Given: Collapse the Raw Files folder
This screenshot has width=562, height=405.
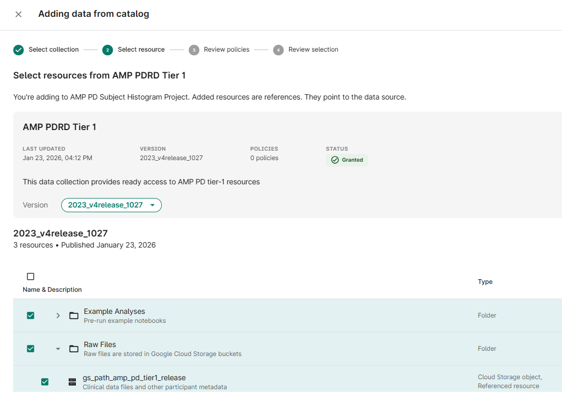Looking at the screenshot, I should [58, 349].
